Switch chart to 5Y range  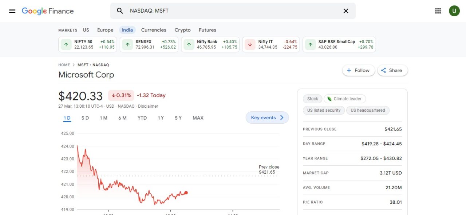(x=178, y=118)
